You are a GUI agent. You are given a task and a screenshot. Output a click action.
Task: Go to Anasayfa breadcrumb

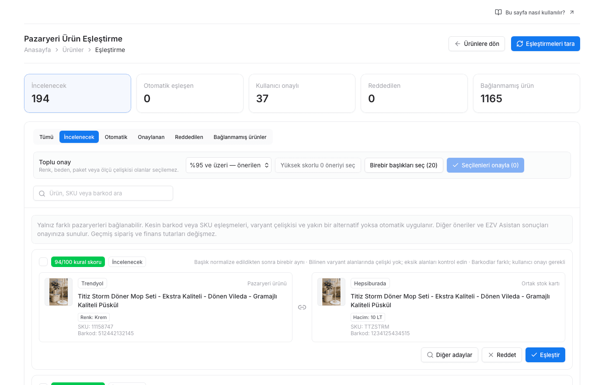[x=38, y=50]
